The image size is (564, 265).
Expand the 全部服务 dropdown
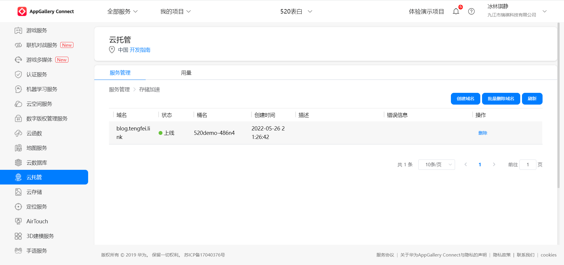pyautogui.click(x=122, y=11)
